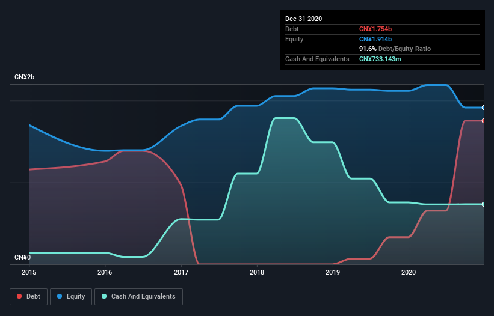Screen dimensions: 494x316
Task: Select the 2015 label on the x-axis
Action: 29,272
